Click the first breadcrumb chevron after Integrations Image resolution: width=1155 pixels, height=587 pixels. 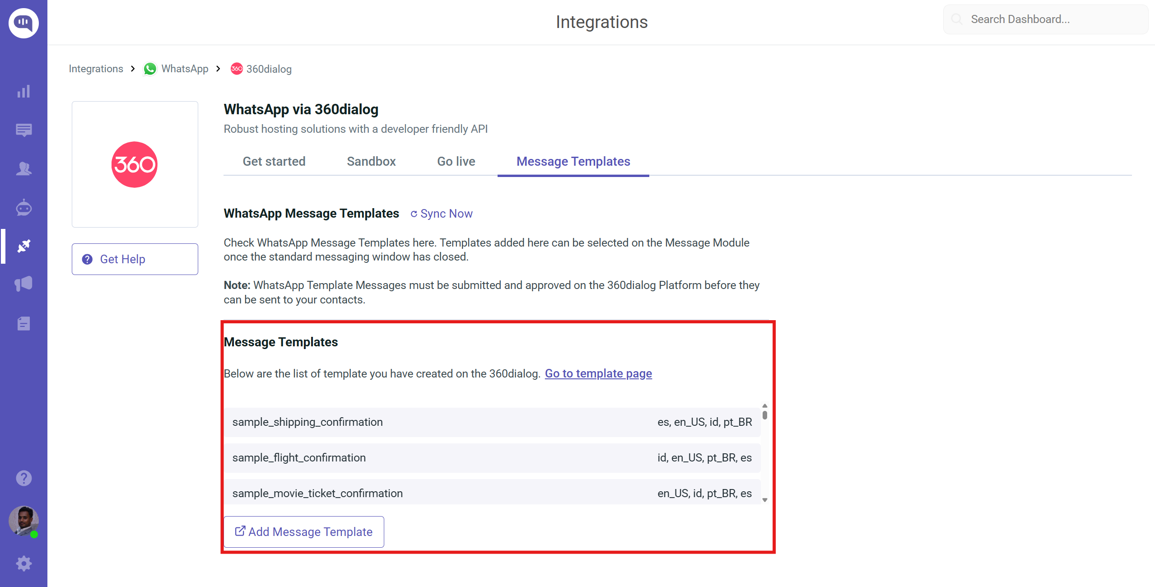133,69
